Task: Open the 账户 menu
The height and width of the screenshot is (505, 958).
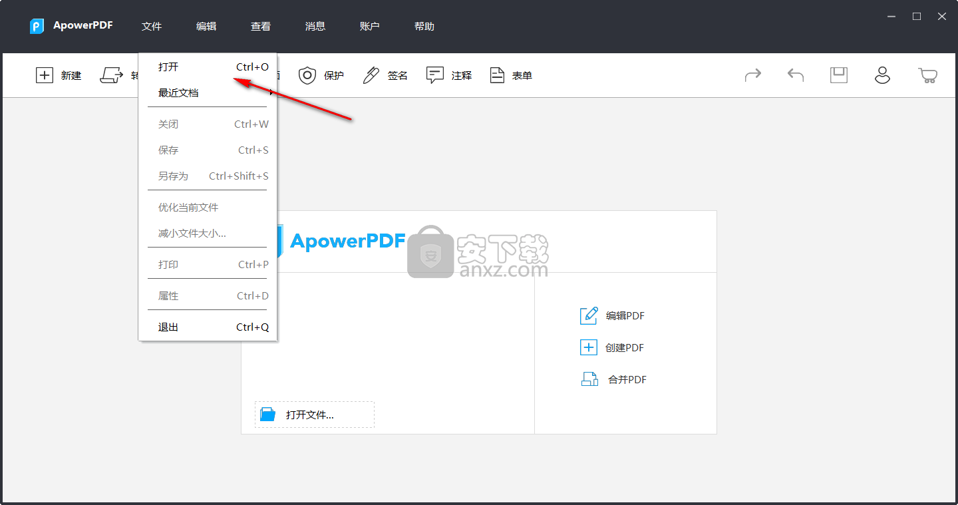Action: (370, 27)
